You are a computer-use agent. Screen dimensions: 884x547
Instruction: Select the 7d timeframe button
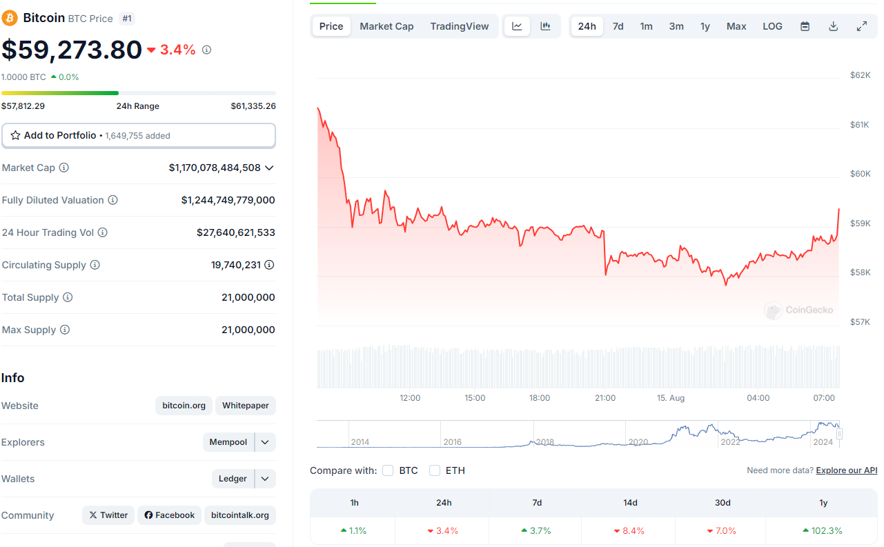tap(618, 26)
